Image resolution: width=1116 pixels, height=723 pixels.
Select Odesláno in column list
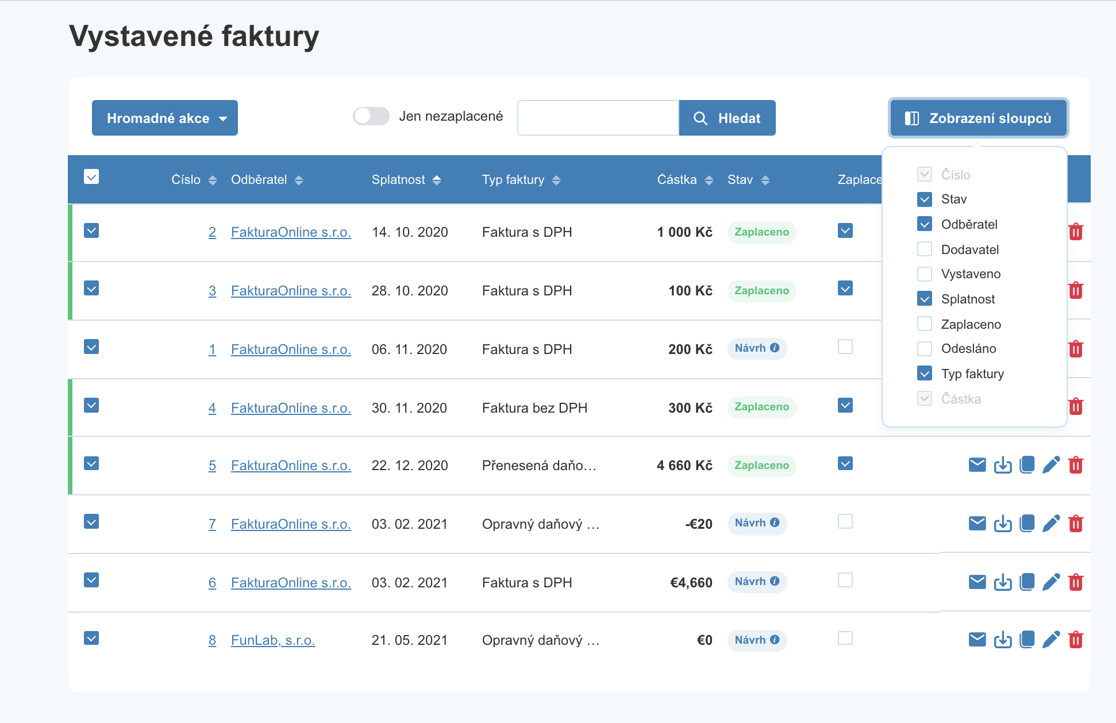(925, 349)
